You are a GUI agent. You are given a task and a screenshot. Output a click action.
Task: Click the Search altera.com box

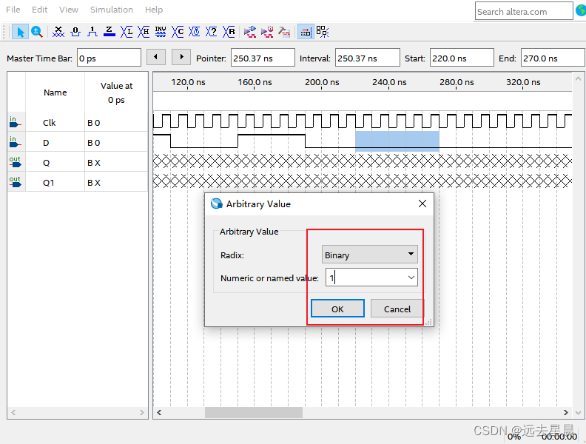coord(524,11)
